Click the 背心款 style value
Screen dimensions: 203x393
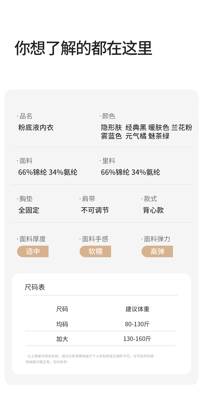click(x=153, y=210)
